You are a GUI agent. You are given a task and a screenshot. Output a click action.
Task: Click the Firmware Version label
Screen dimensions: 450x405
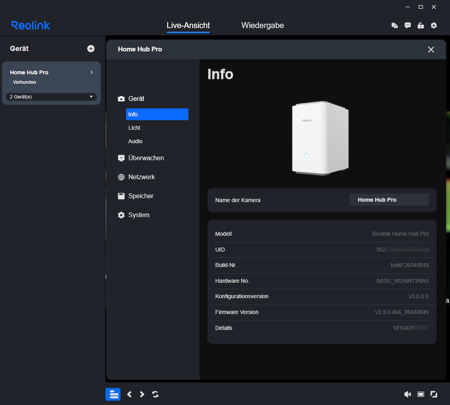point(237,312)
